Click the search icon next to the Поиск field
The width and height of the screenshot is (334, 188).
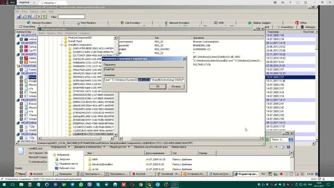point(291,139)
